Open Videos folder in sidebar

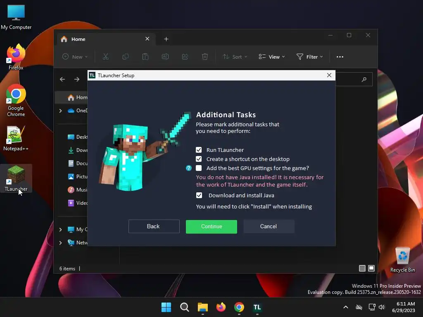[x=77, y=203]
